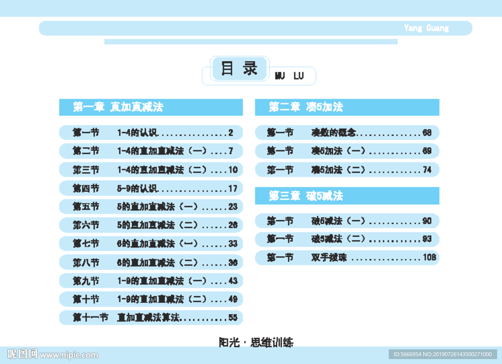
Task: Select chapter heading 第二章 凑5加法
Action: [347, 107]
